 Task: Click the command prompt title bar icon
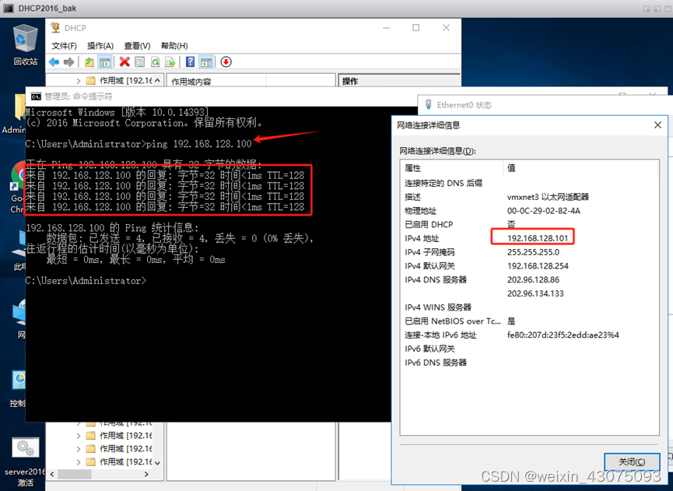point(36,96)
